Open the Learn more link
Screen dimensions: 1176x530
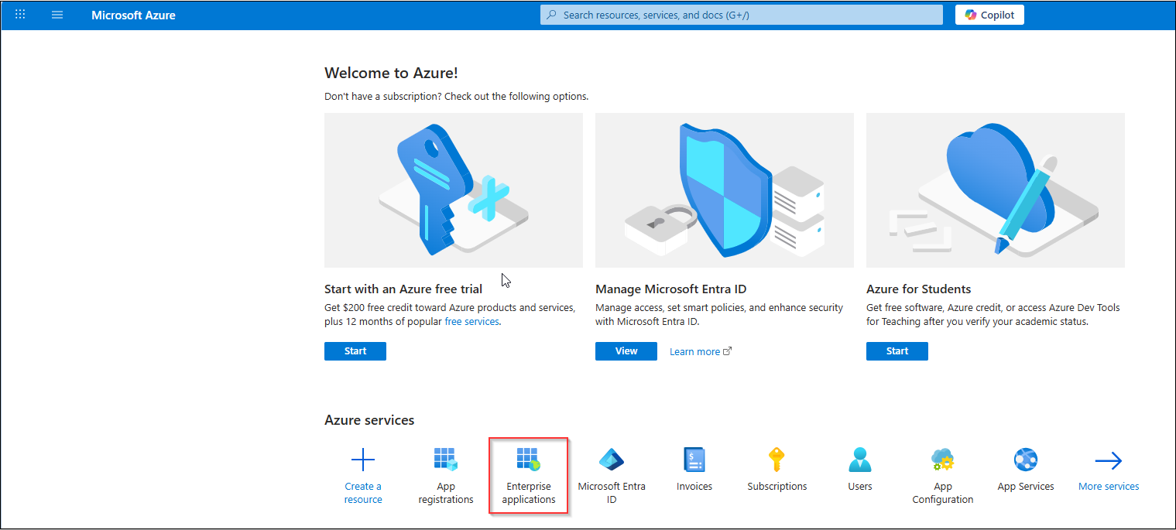(701, 352)
